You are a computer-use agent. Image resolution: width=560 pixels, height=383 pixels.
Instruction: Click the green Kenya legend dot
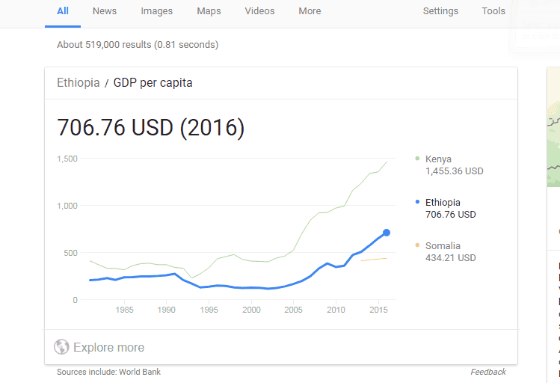[417, 159]
